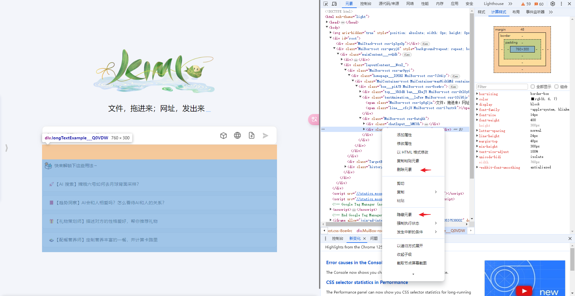Expand the head element node

pyautogui.click(x=327, y=22)
